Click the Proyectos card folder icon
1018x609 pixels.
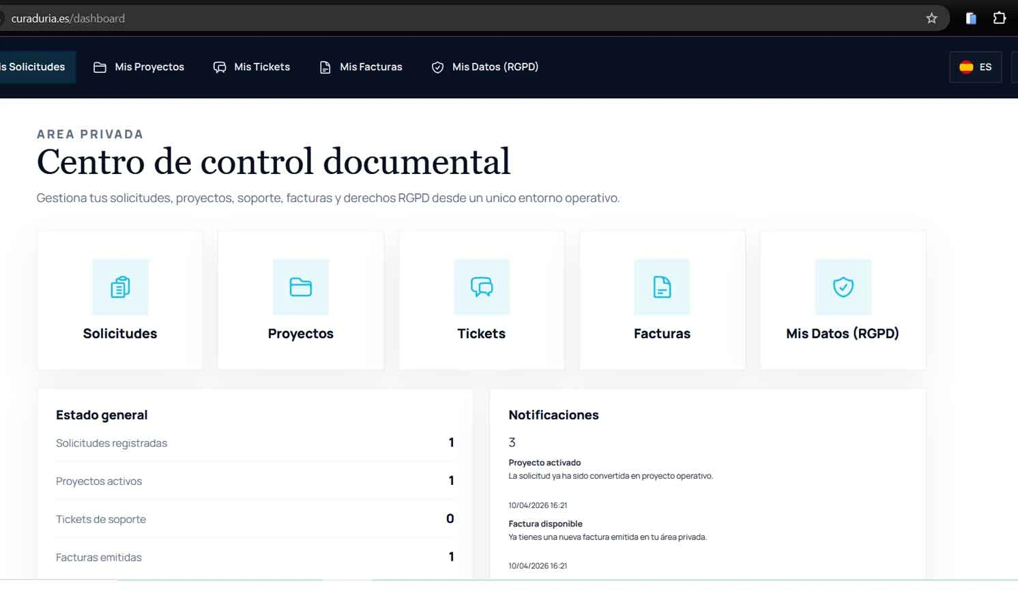pos(301,287)
